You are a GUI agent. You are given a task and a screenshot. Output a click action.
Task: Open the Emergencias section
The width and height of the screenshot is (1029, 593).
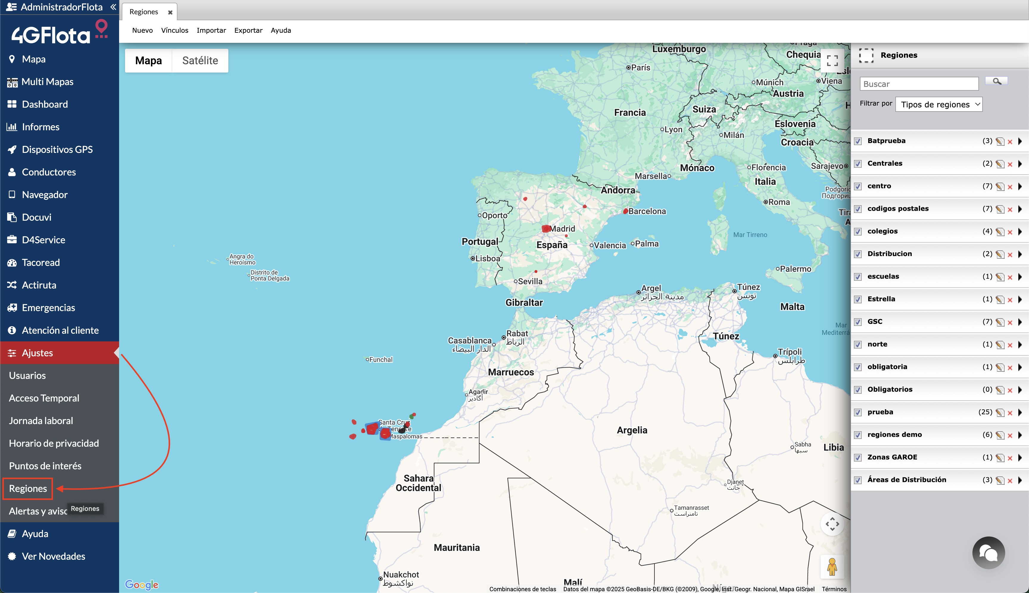point(48,308)
